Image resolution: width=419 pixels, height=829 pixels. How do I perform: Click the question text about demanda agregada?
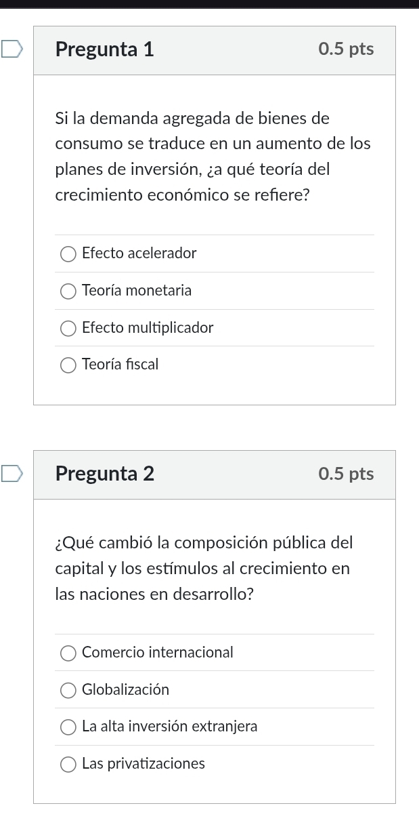213,157
